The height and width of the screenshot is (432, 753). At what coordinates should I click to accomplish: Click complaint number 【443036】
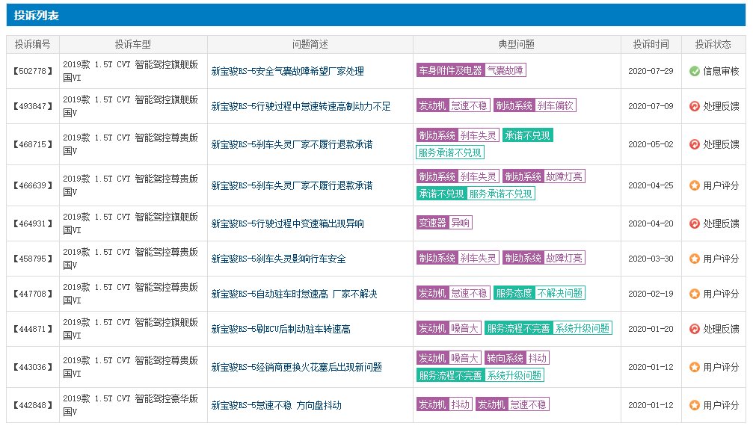pyautogui.click(x=33, y=367)
